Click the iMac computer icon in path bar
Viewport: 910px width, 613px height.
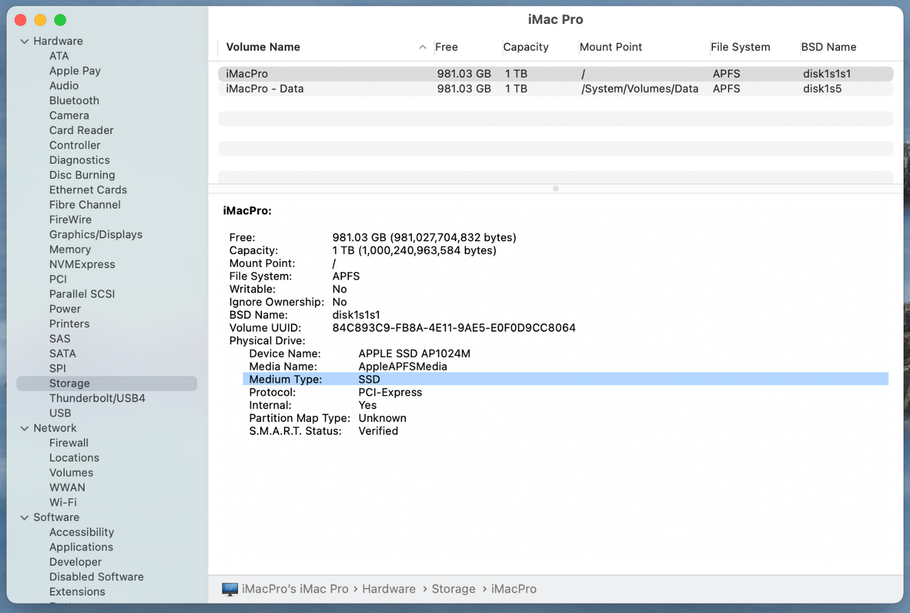tap(230, 589)
